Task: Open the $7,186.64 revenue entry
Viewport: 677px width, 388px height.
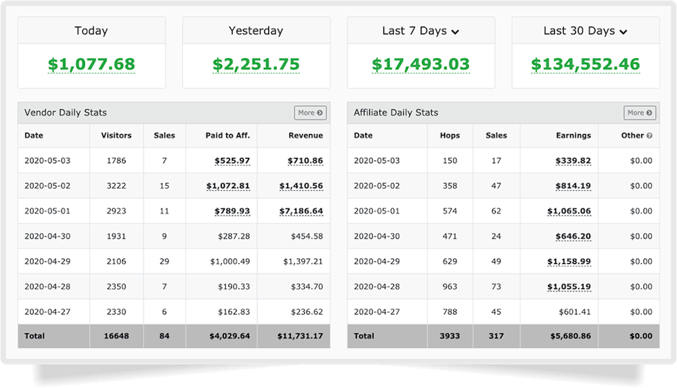Action: (x=301, y=211)
